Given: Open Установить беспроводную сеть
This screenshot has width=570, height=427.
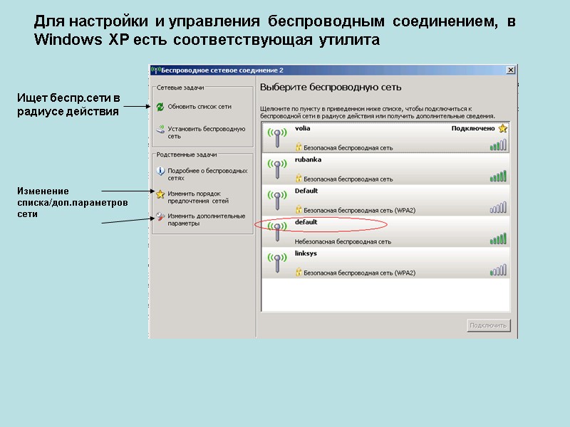Looking at the screenshot, I should point(206,132).
